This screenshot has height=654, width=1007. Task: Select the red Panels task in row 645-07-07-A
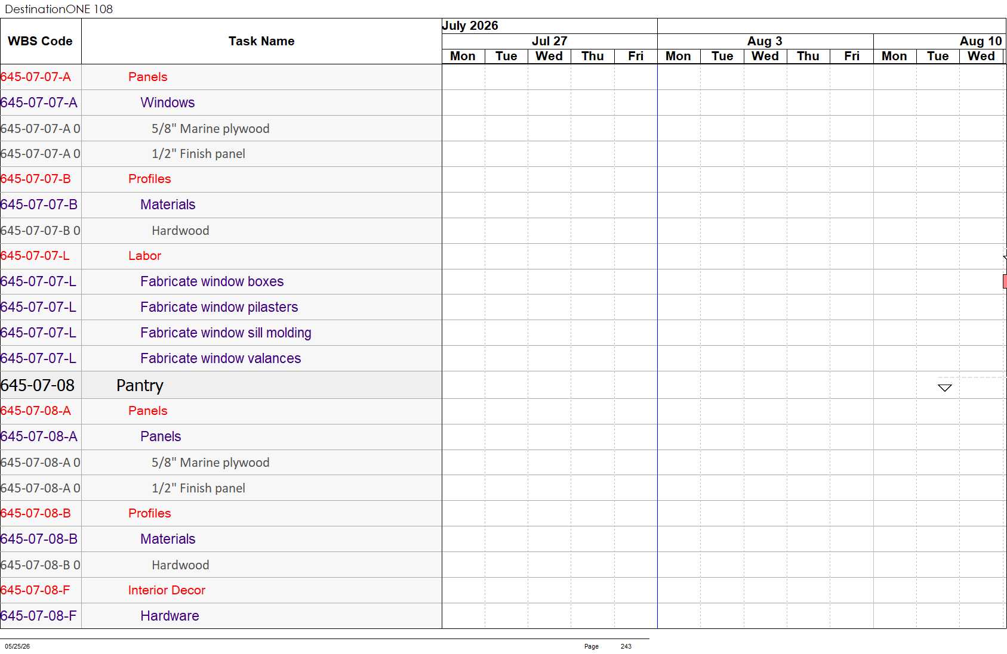pyautogui.click(x=147, y=77)
